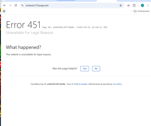Bookmark this page with the star
151x126 pixels.
120,5
